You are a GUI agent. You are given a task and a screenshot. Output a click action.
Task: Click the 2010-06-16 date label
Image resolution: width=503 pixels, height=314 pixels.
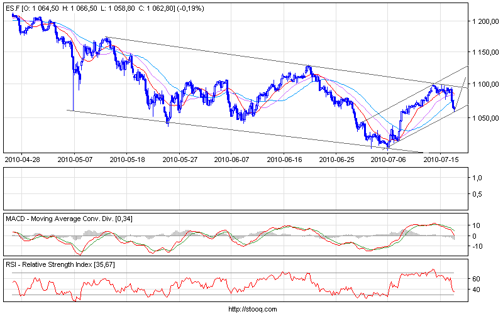coord(284,160)
